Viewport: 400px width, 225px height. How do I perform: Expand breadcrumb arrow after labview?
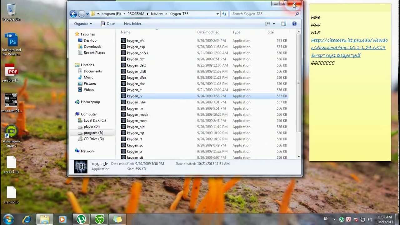pos(166,14)
